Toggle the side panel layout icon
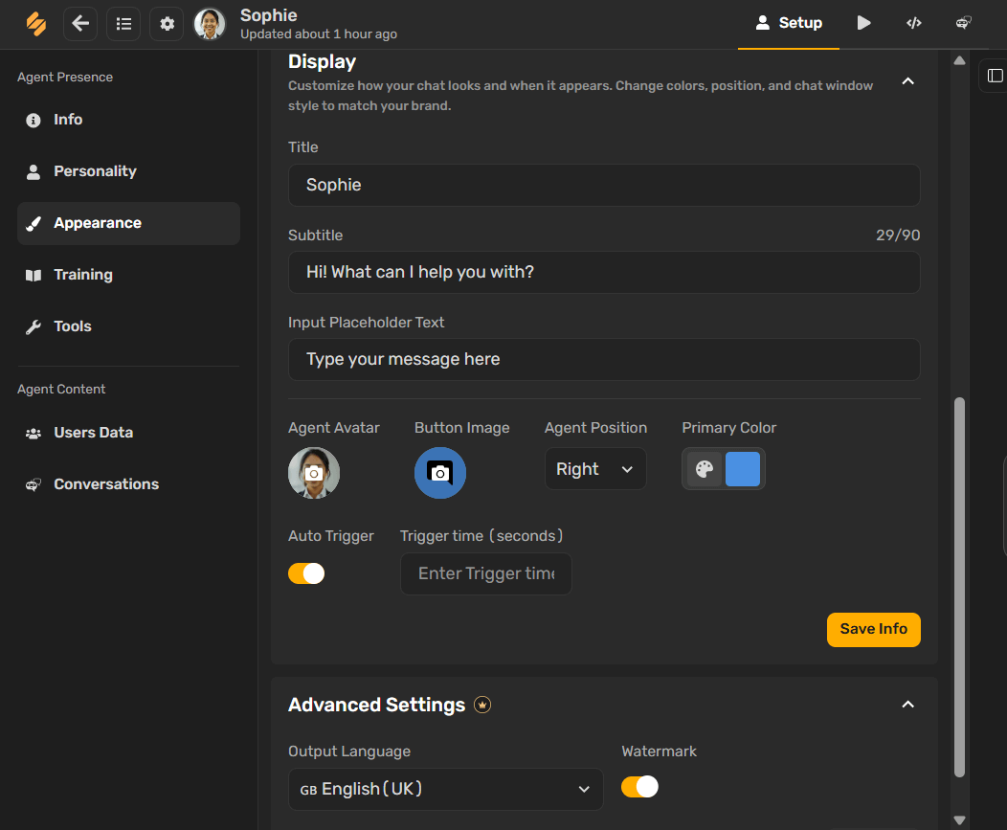1007x830 pixels. coord(995,76)
